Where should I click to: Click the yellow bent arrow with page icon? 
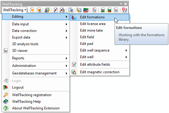pyautogui.click(x=79, y=10)
